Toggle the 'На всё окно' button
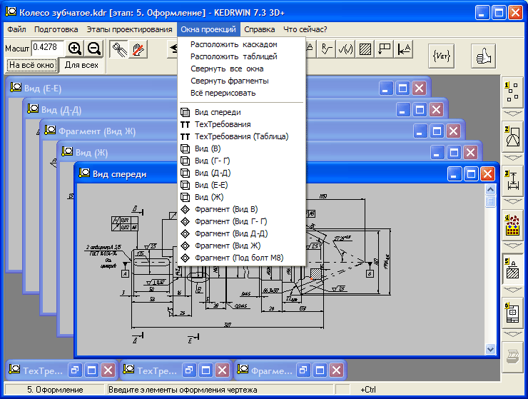The width and height of the screenshot is (528, 399). 31,65
